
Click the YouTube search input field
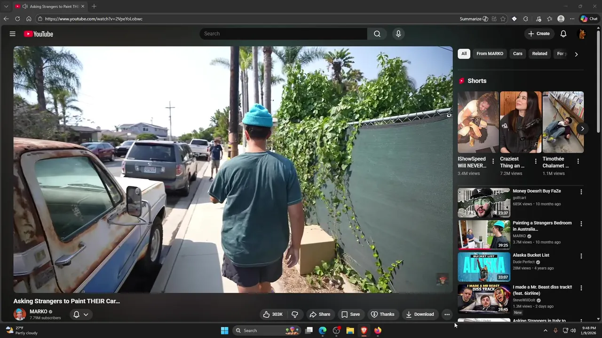point(284,34)
